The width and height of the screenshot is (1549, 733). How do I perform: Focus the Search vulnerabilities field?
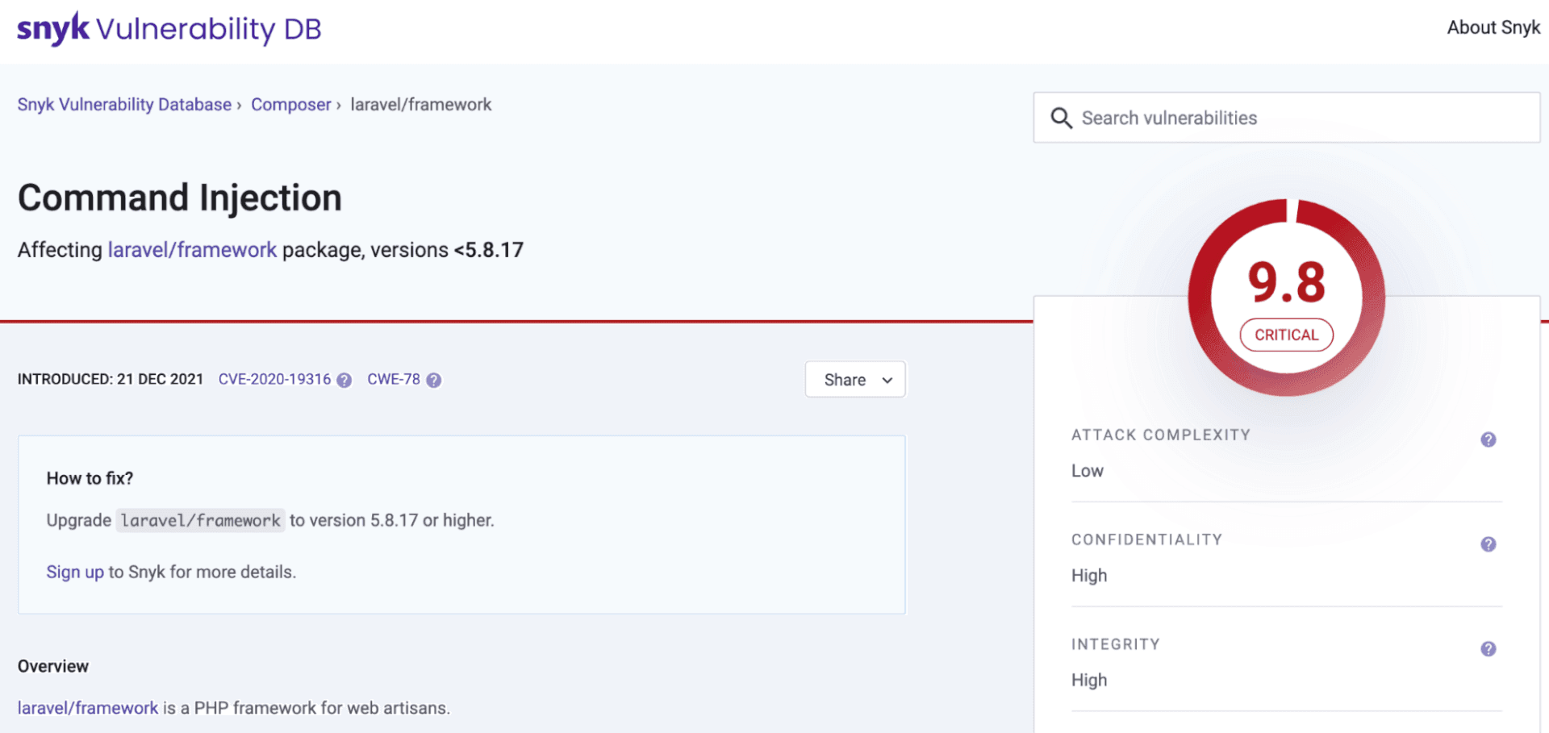tap(1287, 118)
